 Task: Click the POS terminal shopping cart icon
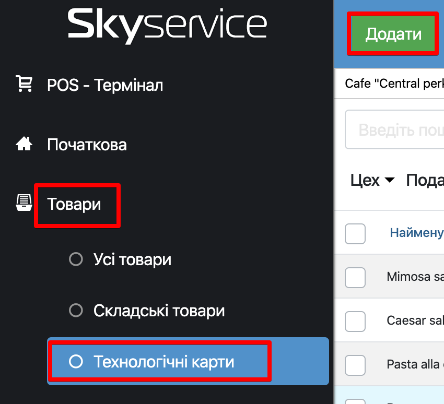pyautogui.click(x=24, y=84)
